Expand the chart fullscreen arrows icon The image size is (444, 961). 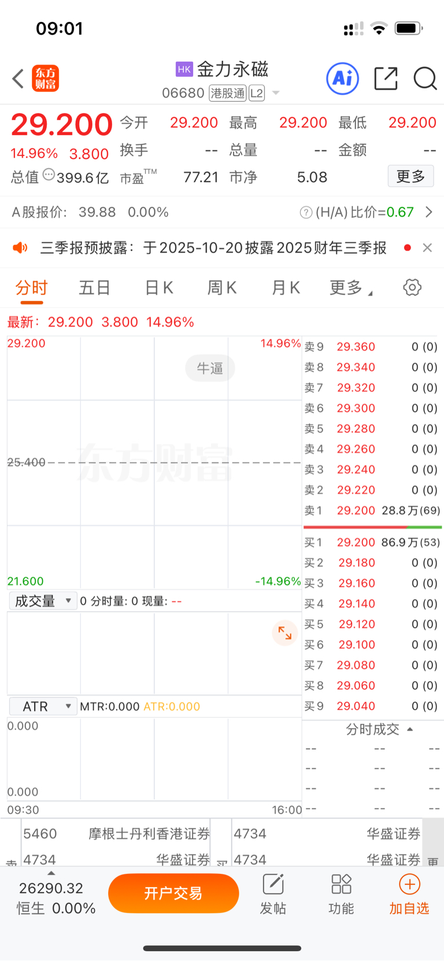[x=285, y=633]
